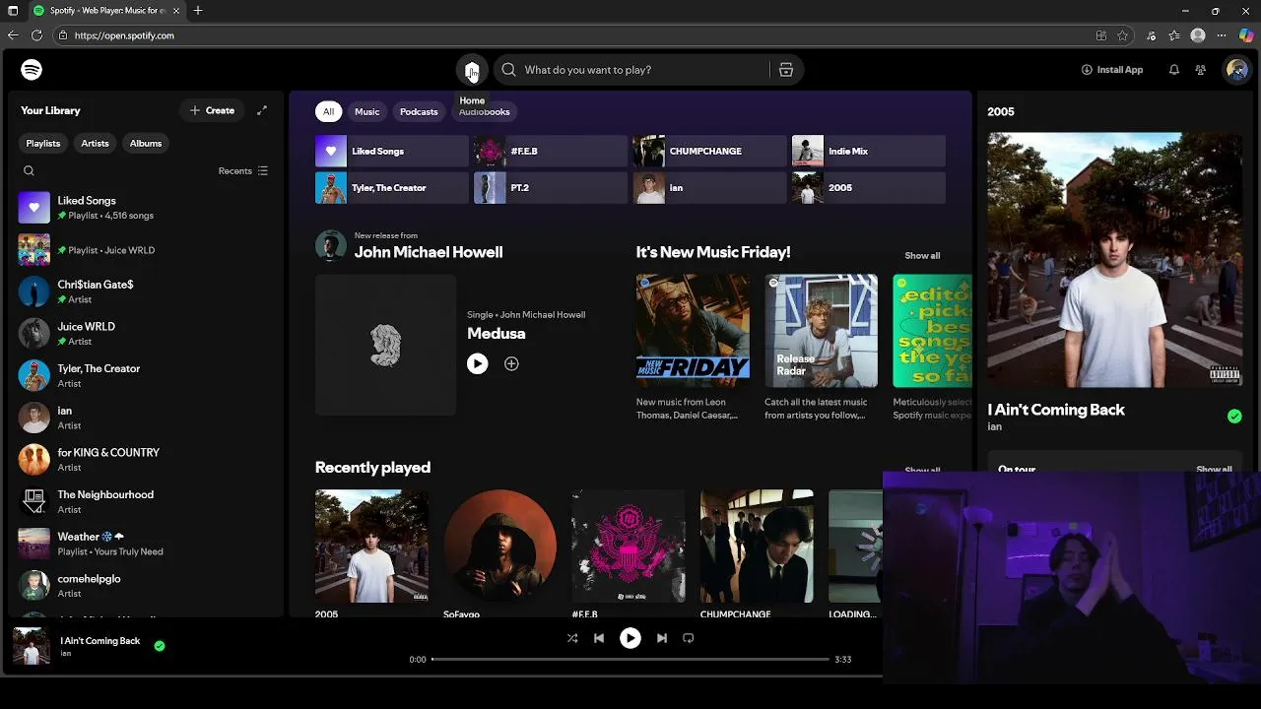
Task: Open Indie Mix shortcut tile
Action: click(x=869, y=151)
